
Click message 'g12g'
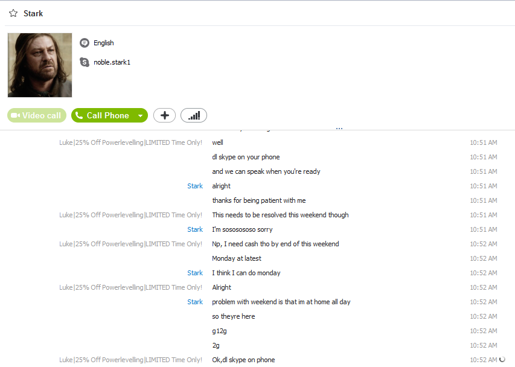219,331
